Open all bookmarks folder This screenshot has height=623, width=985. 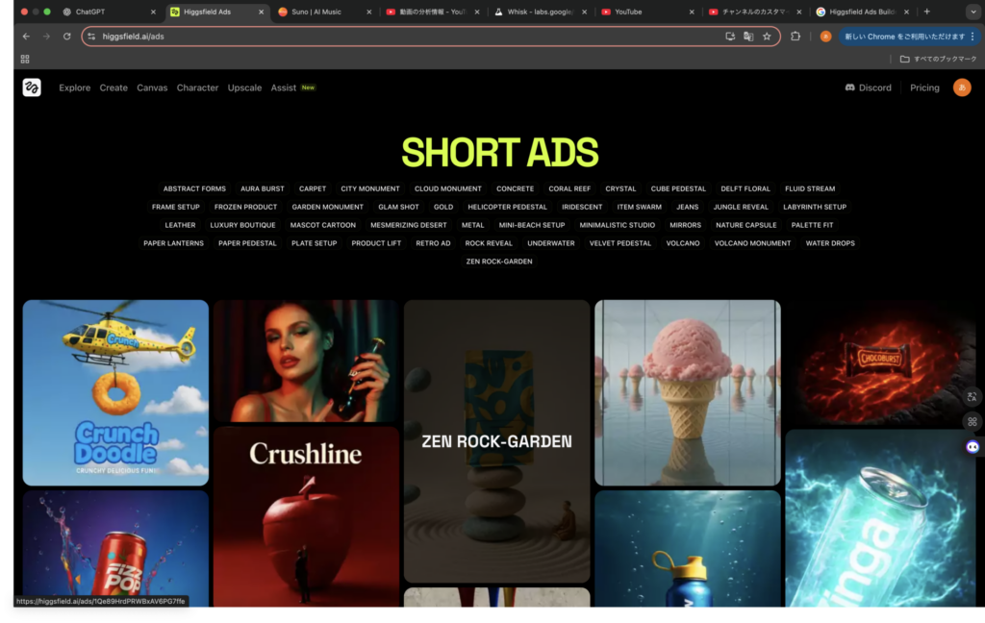pyautogui.click(x=939, y=59)
